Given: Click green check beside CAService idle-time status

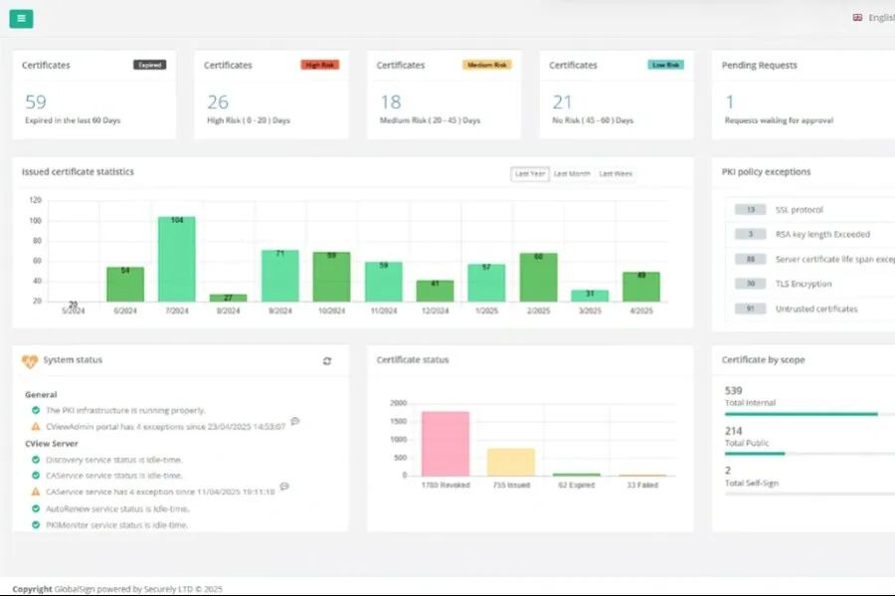Looking at the screenshot, I should [x=36, y=475].
